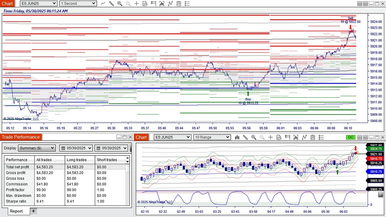The height and width of the screenshot is (217, 386).
Task: Click the down arrow in the Trade Performance grid
Action: pos(128,162)
